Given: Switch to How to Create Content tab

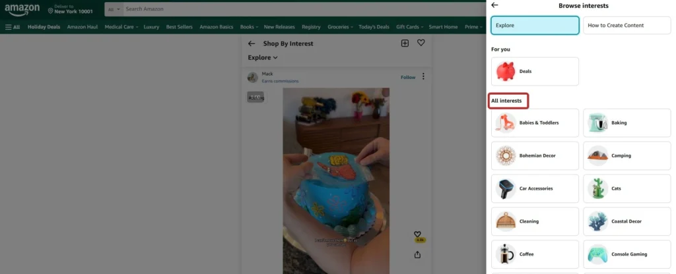Looking at the screenshot, I should coord(626,25).
